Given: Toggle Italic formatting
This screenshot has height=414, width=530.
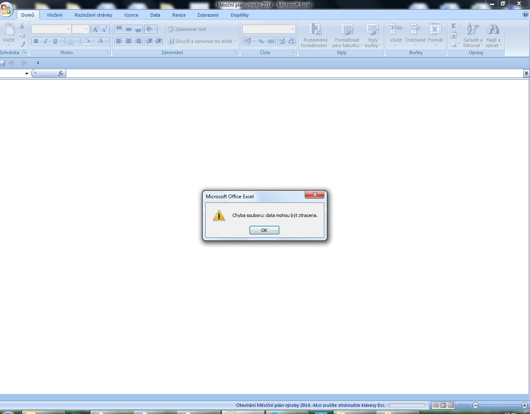Looking at the screenshot, I should (x=45, y=41).
